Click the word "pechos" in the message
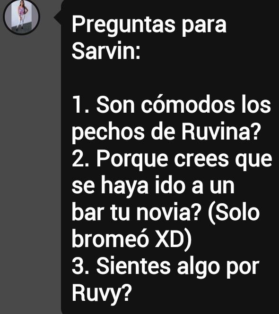Image resolution: width=279 pixels, height=314 pixels. 108,132
